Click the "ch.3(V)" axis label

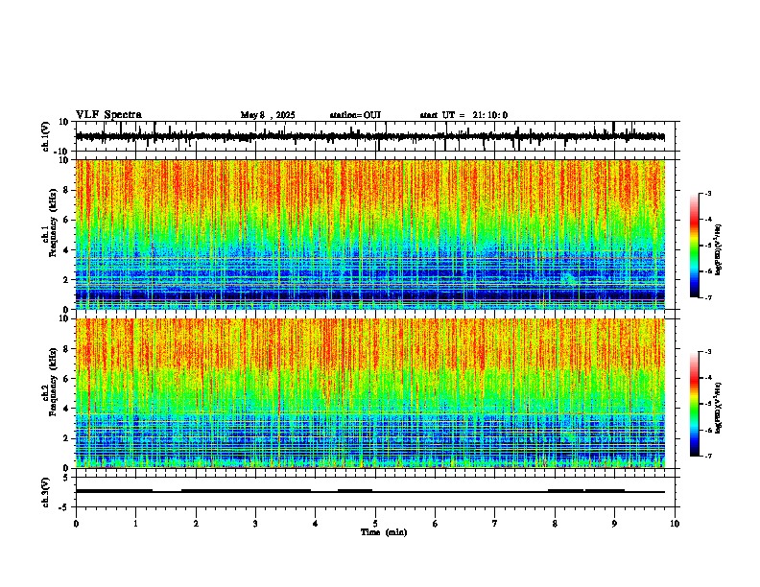coord(46,492)
